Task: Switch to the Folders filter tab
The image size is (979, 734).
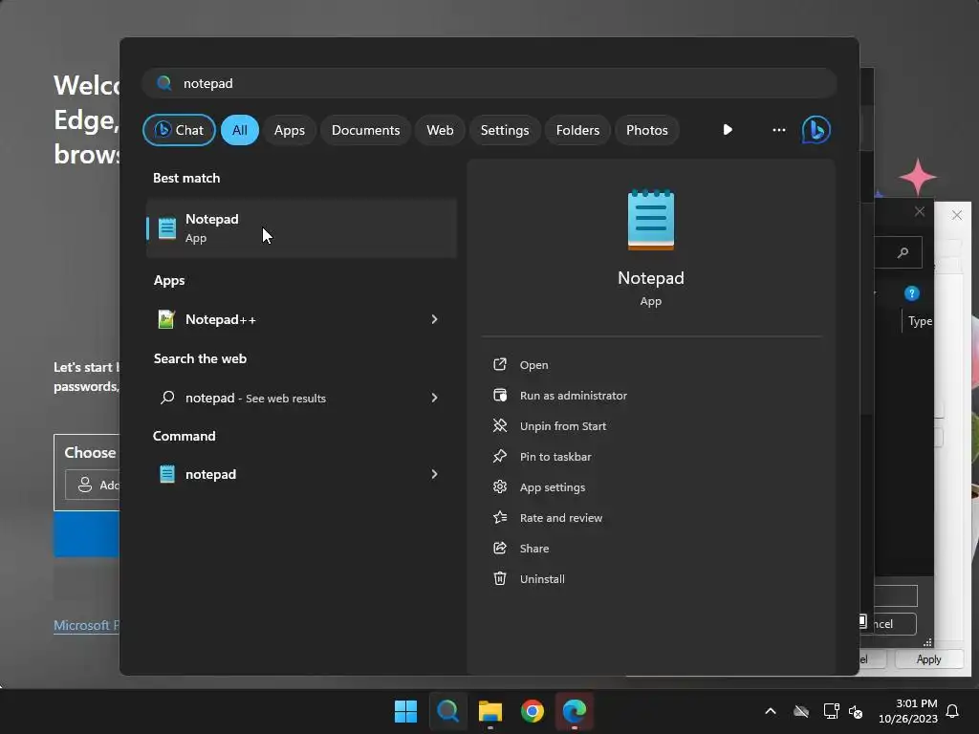Action: coord(577,130)
